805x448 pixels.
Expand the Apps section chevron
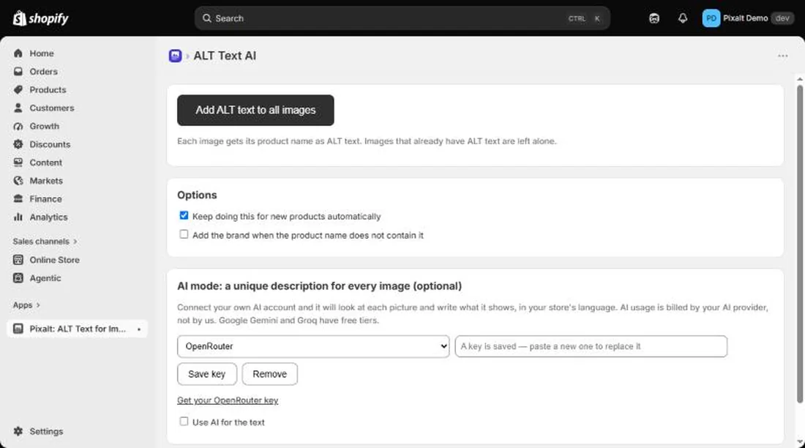click(38, 305)
